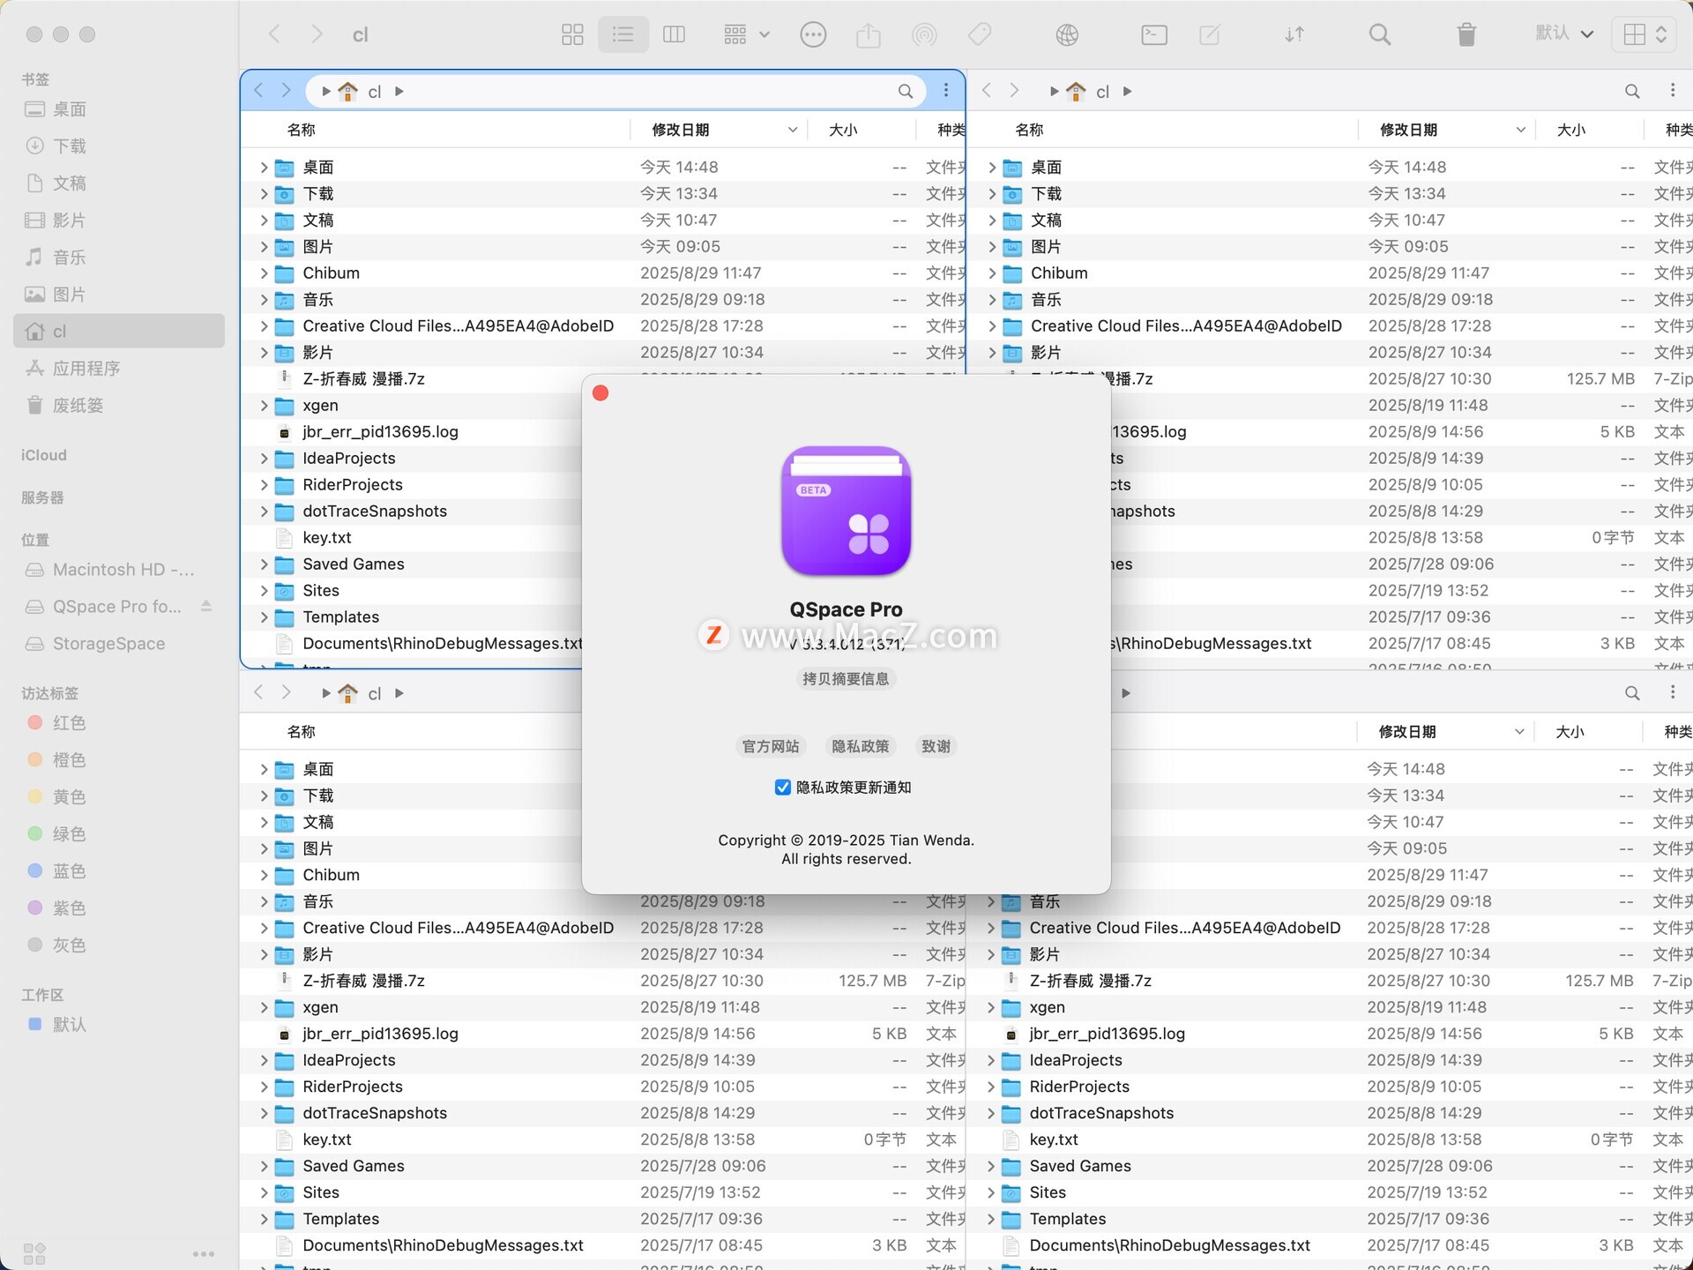Open 隐私政策 button
This screenshot has height=1270, width=1693.
(x=861, y=746)
